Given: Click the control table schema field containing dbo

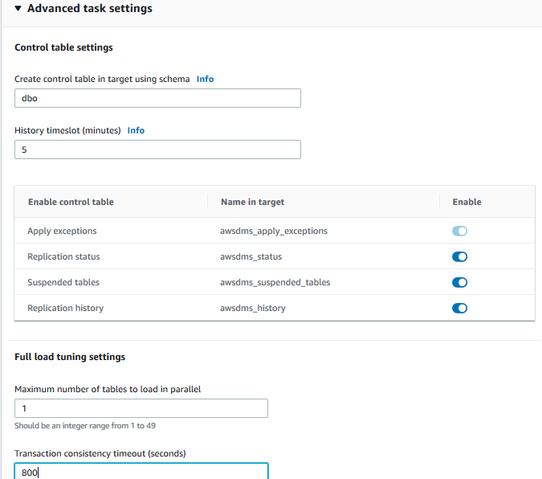Looking at the screenshot, I should click(x=157, y=98).
